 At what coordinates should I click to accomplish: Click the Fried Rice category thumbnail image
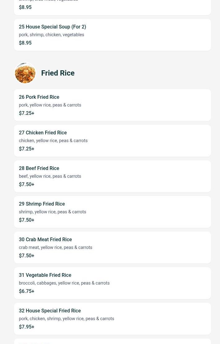25,73
